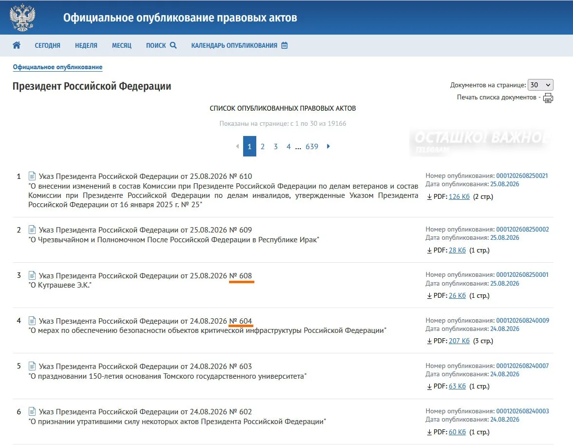Download the 126 Кб PDF file
This screenshot has width=573, height=445.
click(459, 197)
